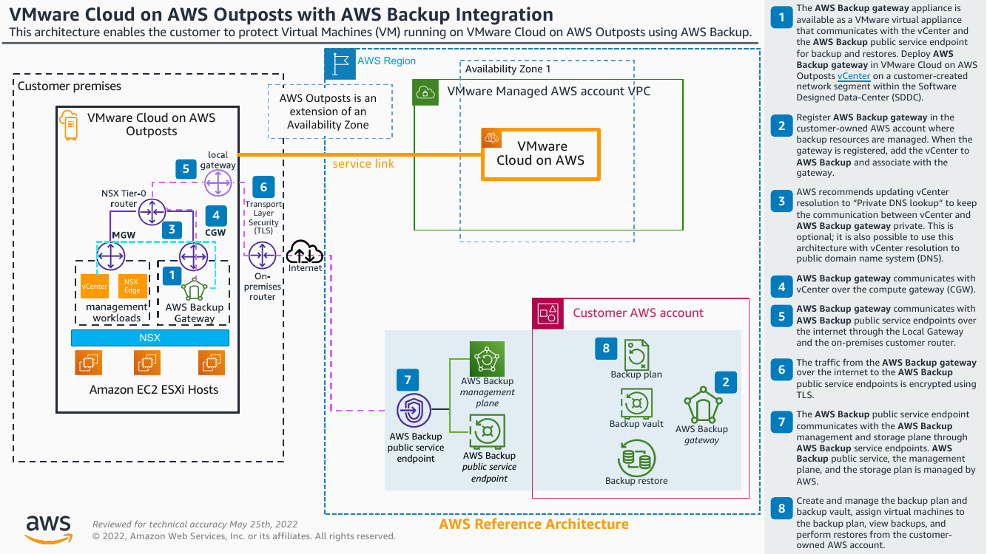Click the 'AWS Reference Architecture' text
Viewport: 987px width, 554px height.
[x=533, y=524]
